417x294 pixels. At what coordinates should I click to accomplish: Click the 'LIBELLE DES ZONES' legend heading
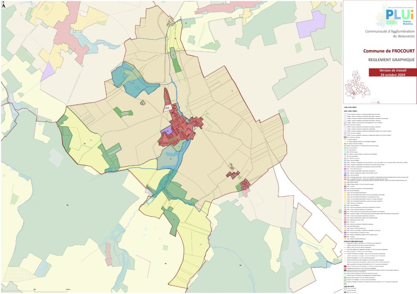(350, 107)
